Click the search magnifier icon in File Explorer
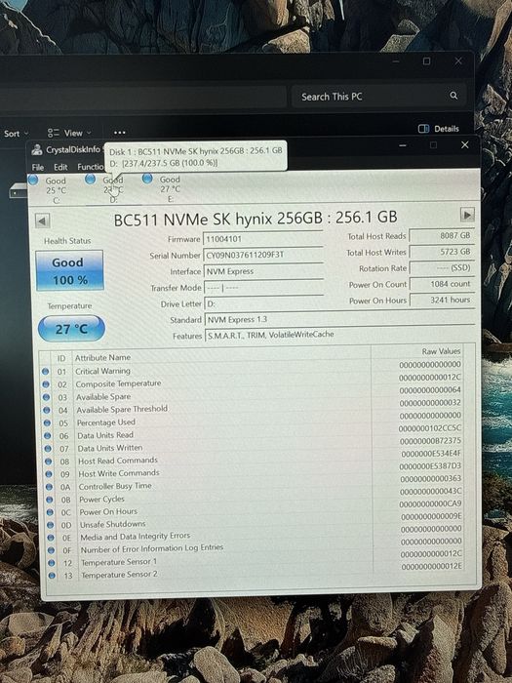The height and width of the screenshot is (683, 512). click(x=453, y=96)
